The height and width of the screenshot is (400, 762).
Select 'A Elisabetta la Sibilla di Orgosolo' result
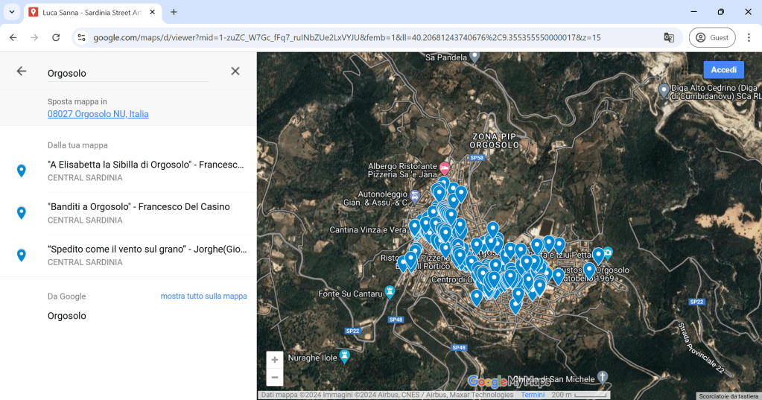click(x=145, y=171)
